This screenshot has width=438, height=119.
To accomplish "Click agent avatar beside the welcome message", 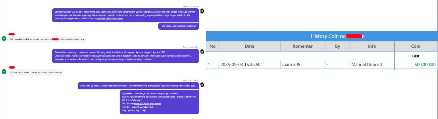I will tap(202, 11).
